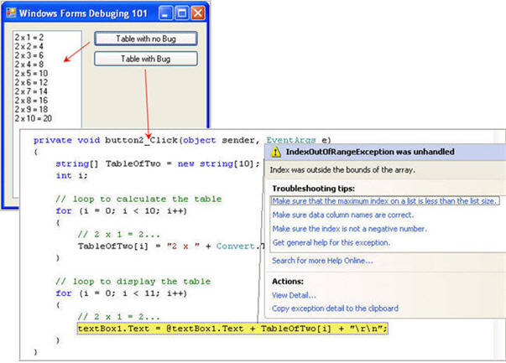The height and width of the screenshot is (363, 506).
Task: Click 'string[] TableOfTwo = new string[10];' code line
Action: tap(158, 163)
